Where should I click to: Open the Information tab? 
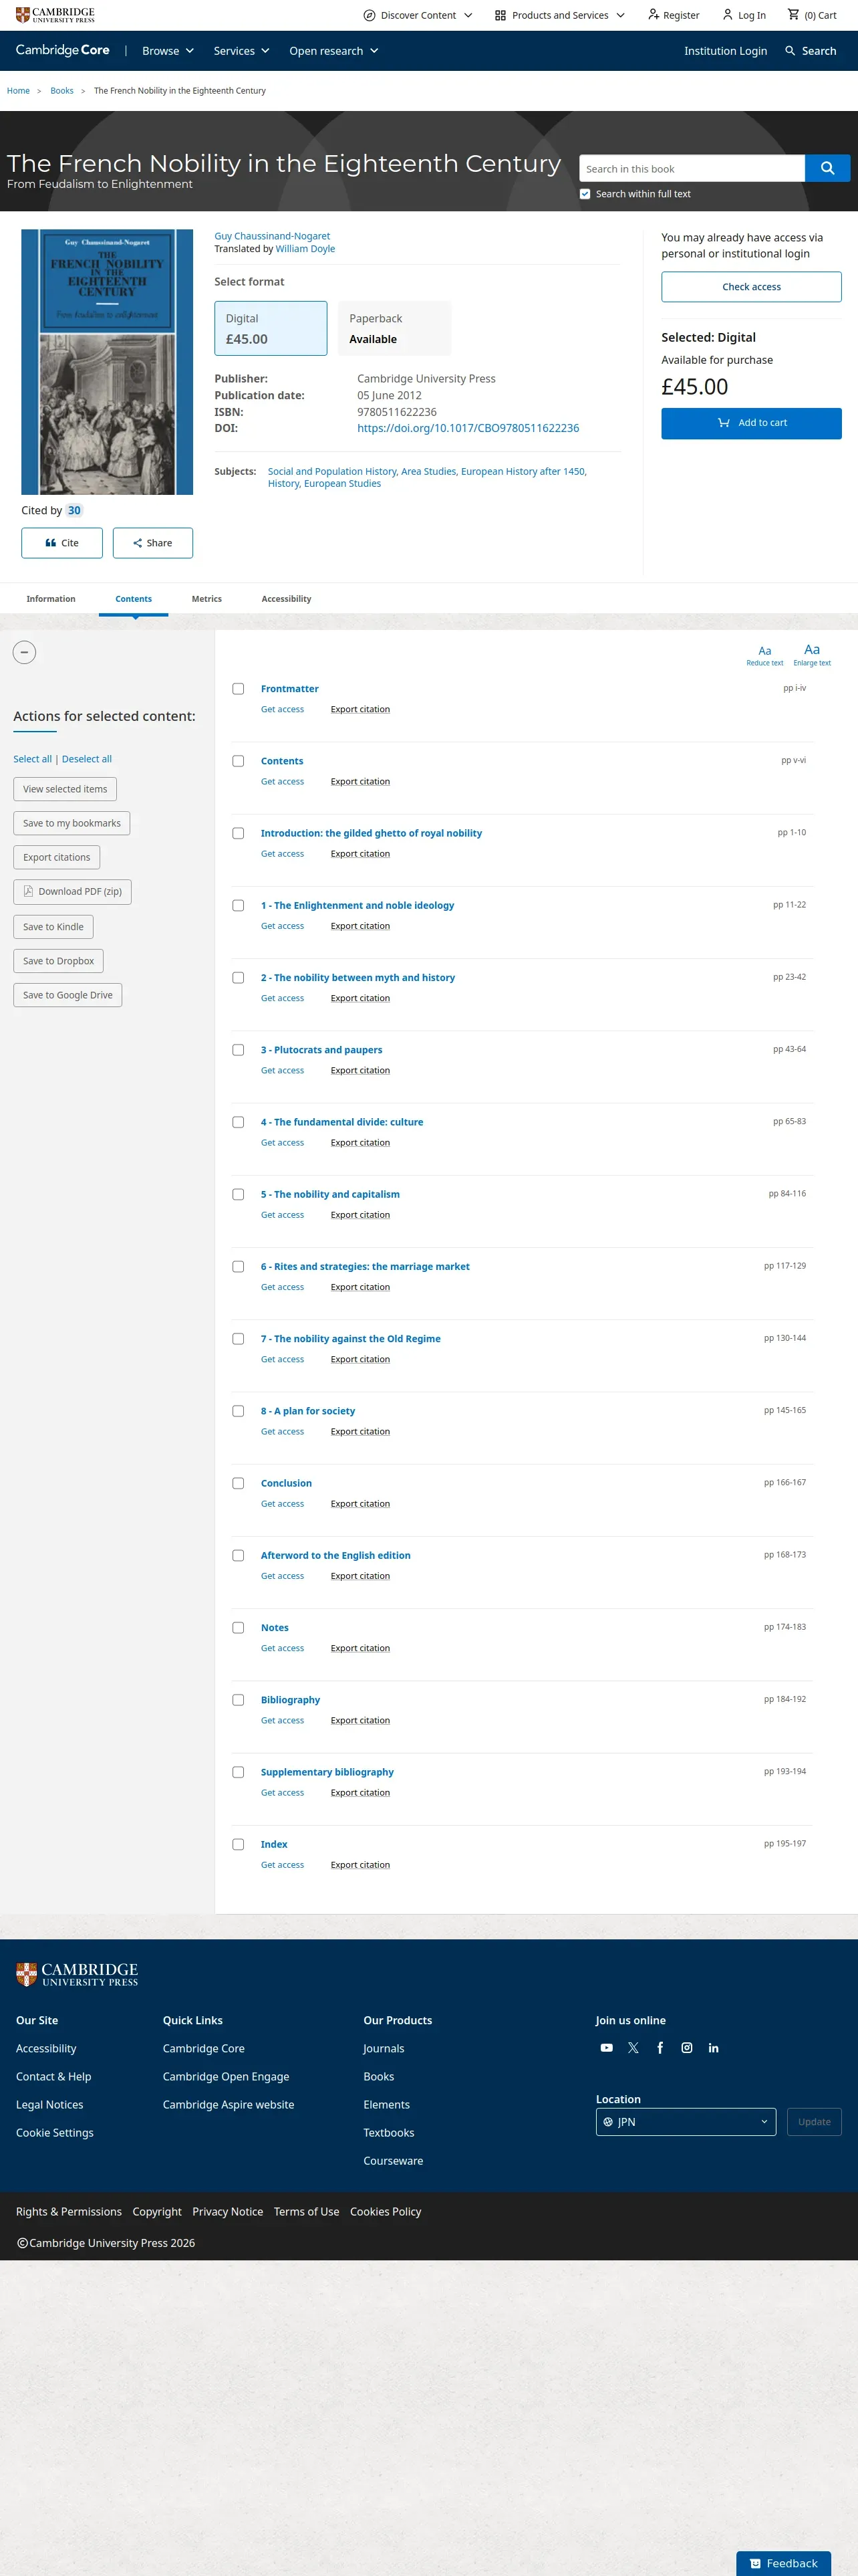tap(51, 599)
